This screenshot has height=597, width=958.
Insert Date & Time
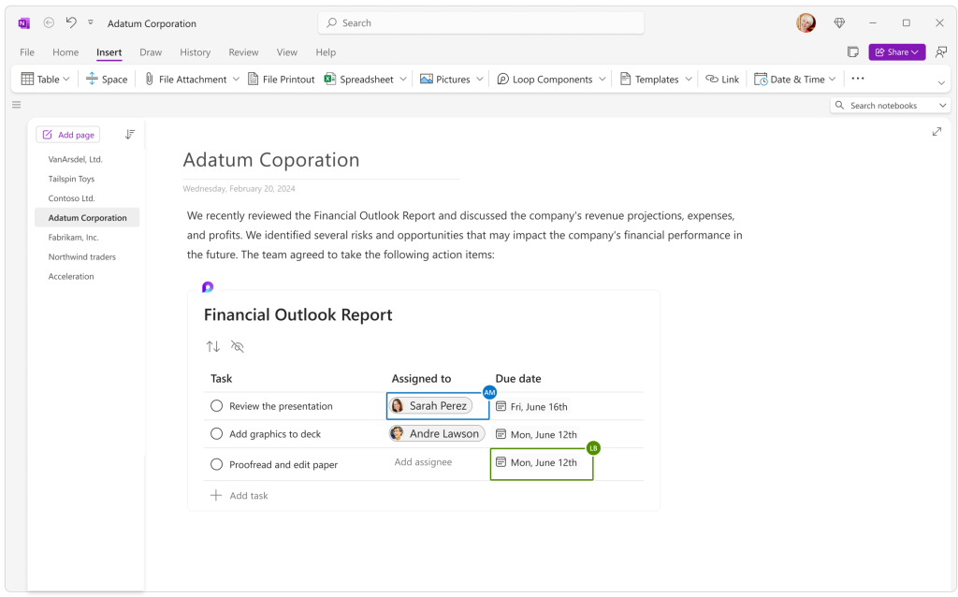click(790, 79)
